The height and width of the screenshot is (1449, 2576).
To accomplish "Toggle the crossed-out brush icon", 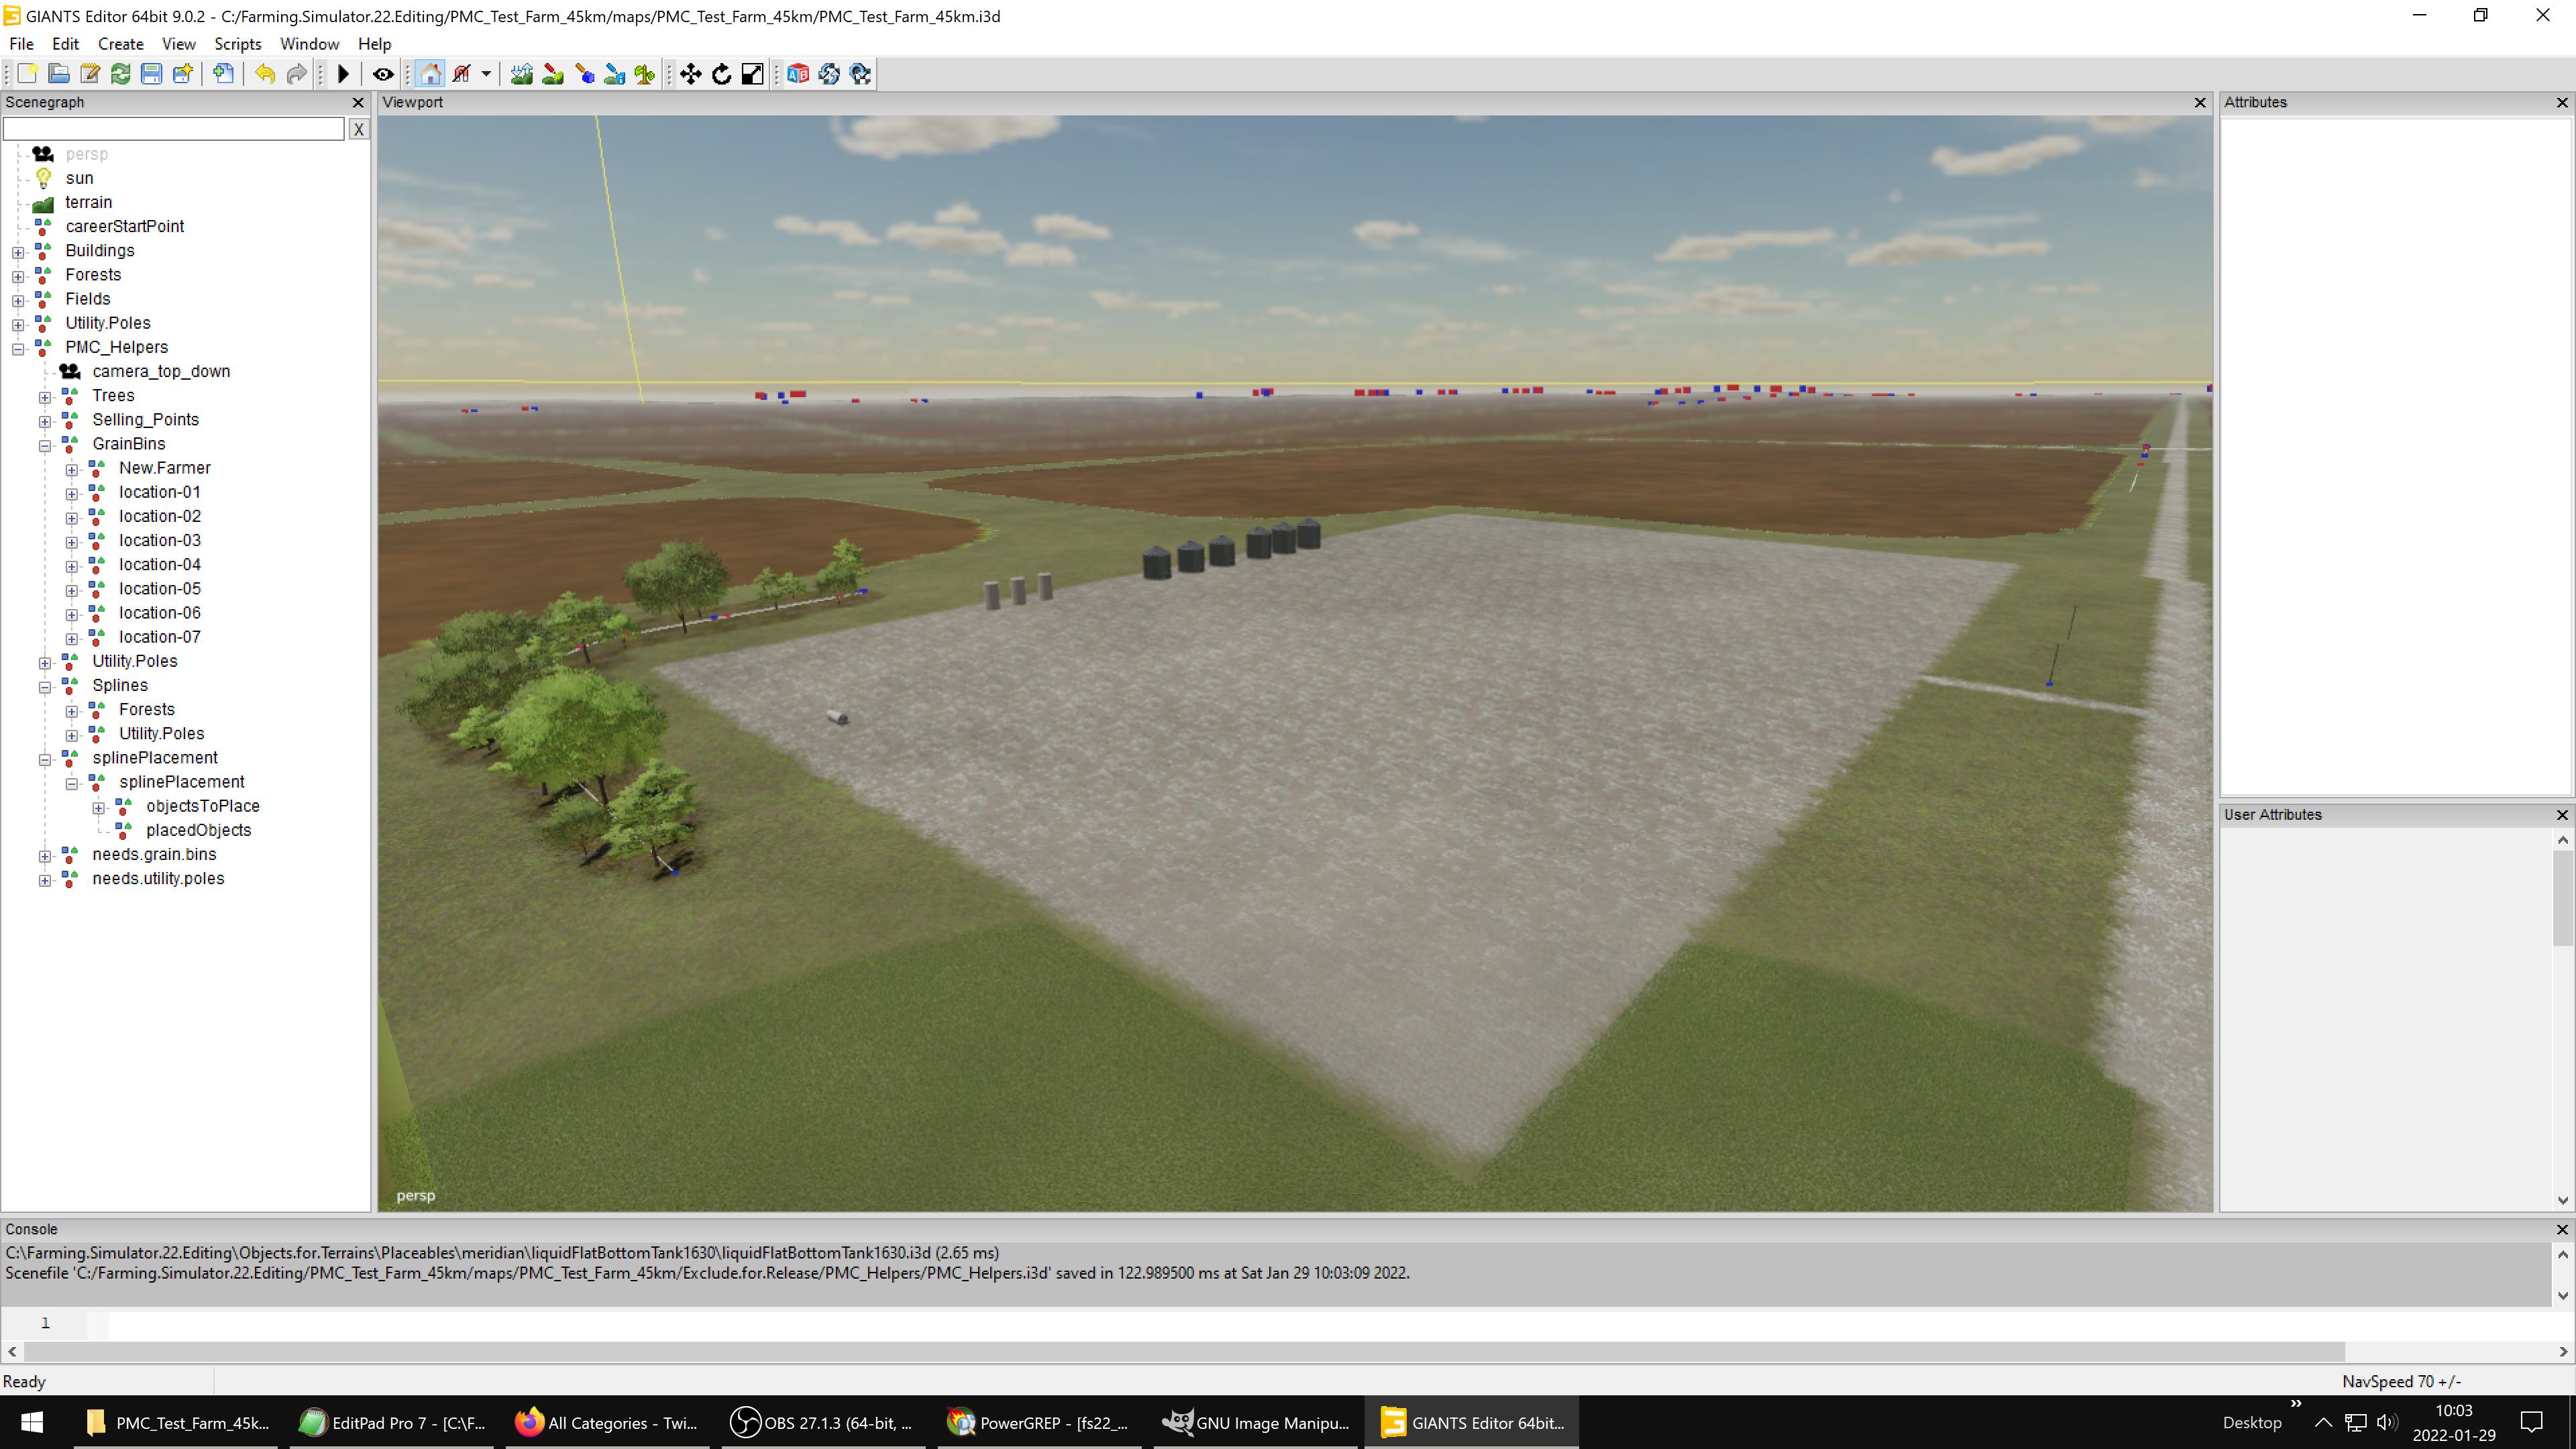I will tap(461, 74).
